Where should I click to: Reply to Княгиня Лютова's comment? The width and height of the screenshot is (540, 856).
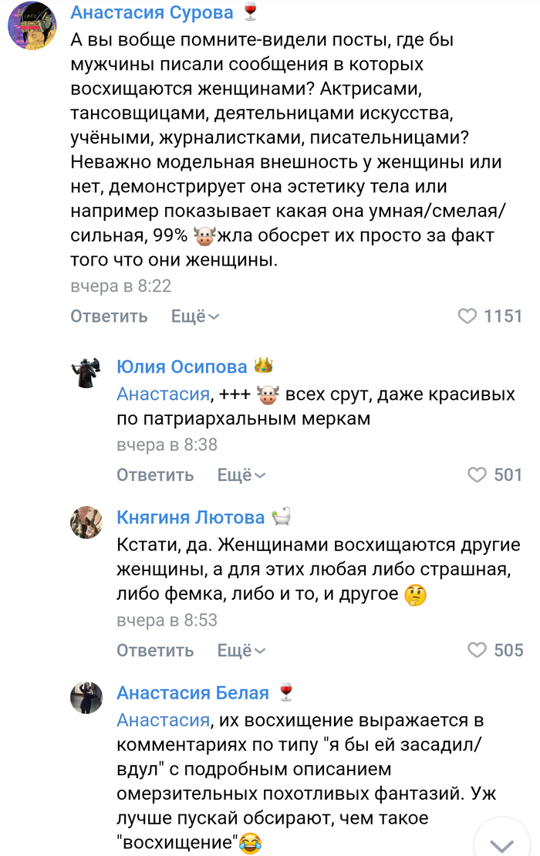(155, 651)
